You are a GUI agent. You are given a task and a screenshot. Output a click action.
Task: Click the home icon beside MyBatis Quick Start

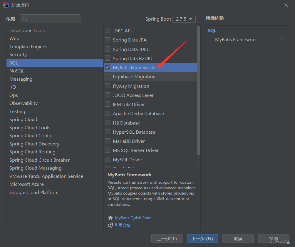point(110,218)
